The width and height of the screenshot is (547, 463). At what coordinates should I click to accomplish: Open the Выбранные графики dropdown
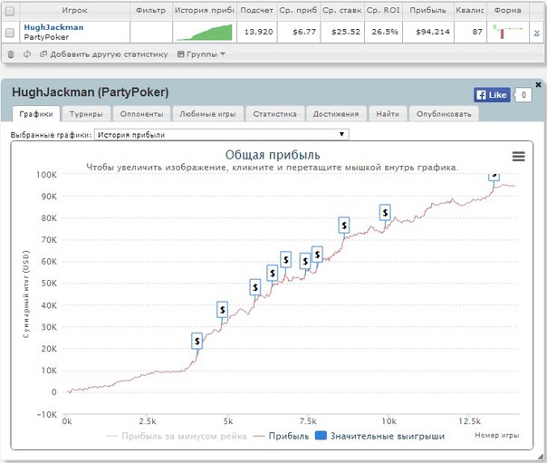tap(221, 134)
